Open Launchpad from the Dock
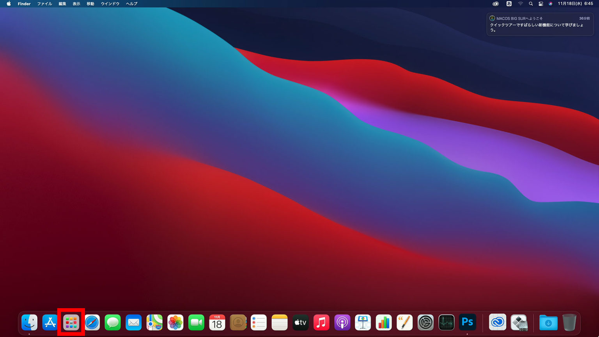This screenshot has height=337, width=599. point(71,323)
